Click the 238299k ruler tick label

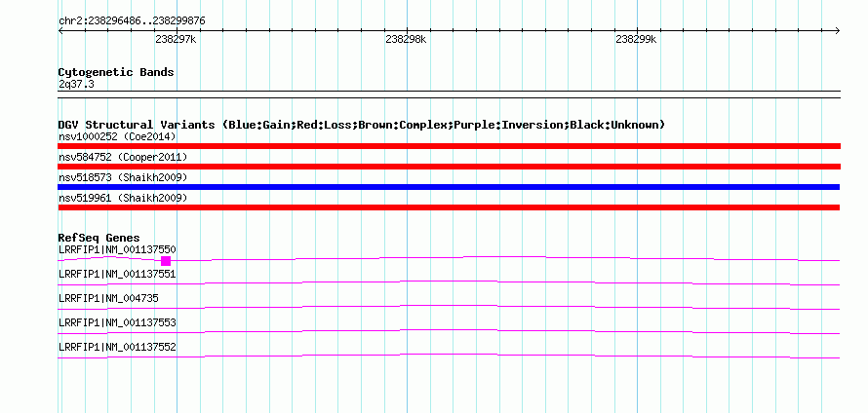click(x=636, y=40)
